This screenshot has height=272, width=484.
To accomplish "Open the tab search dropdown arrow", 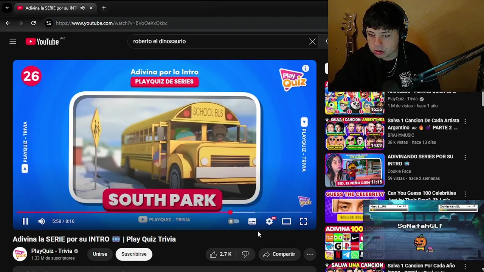I will click(x=7, y=8).
